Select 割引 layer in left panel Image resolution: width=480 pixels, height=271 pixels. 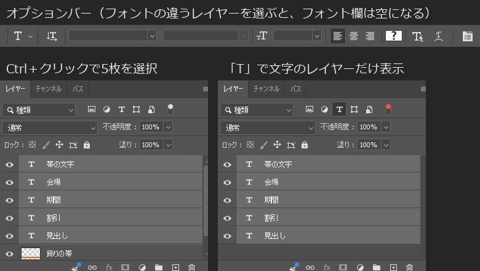pos(111,218)
